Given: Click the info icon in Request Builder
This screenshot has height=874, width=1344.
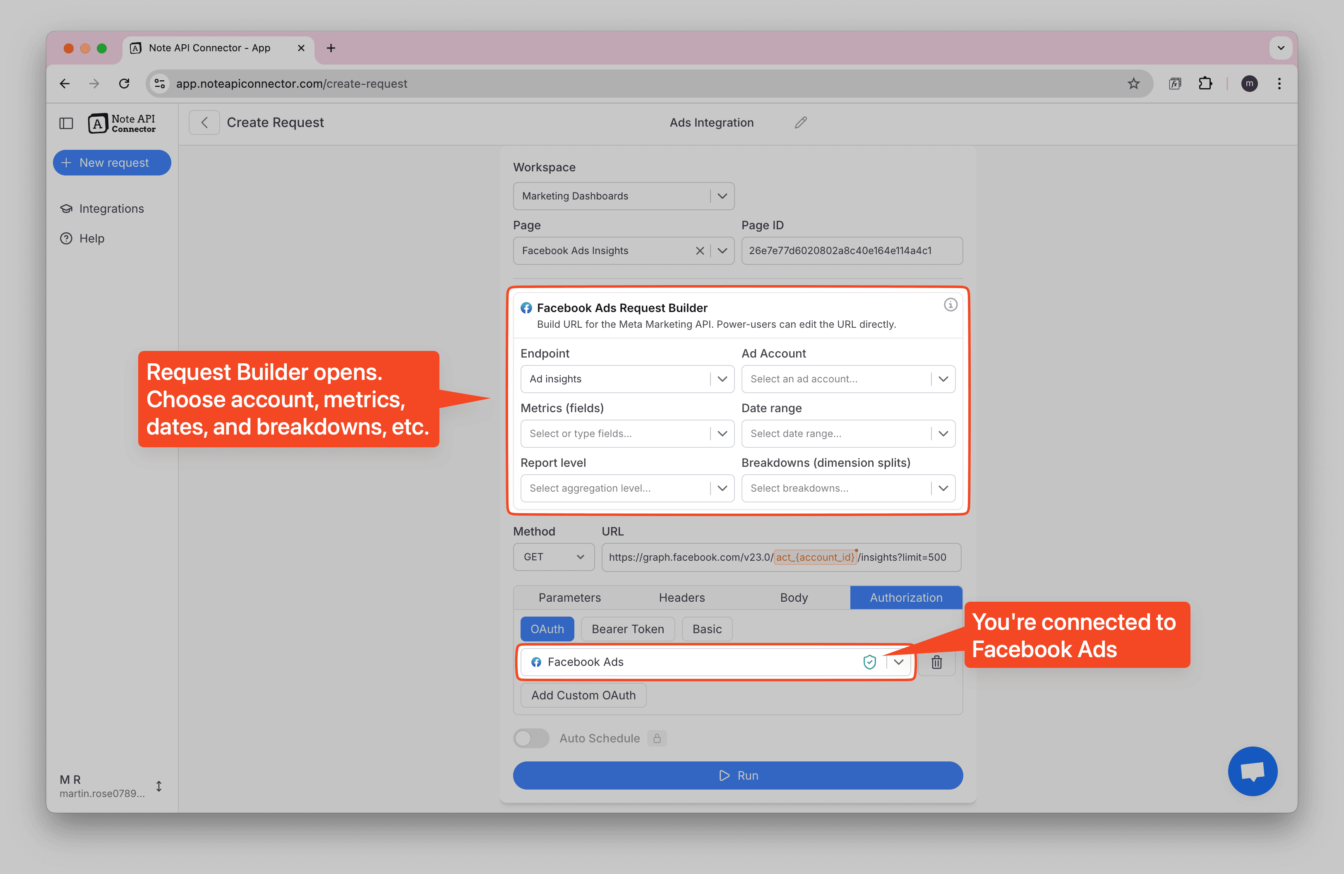Looking at the screenshot, I should 950,305.
